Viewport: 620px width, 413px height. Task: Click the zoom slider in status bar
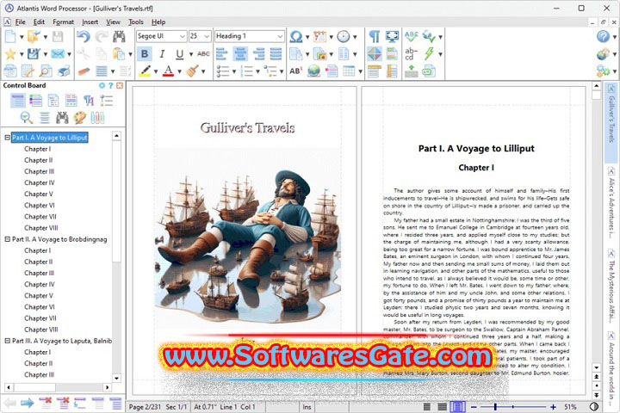513,407
